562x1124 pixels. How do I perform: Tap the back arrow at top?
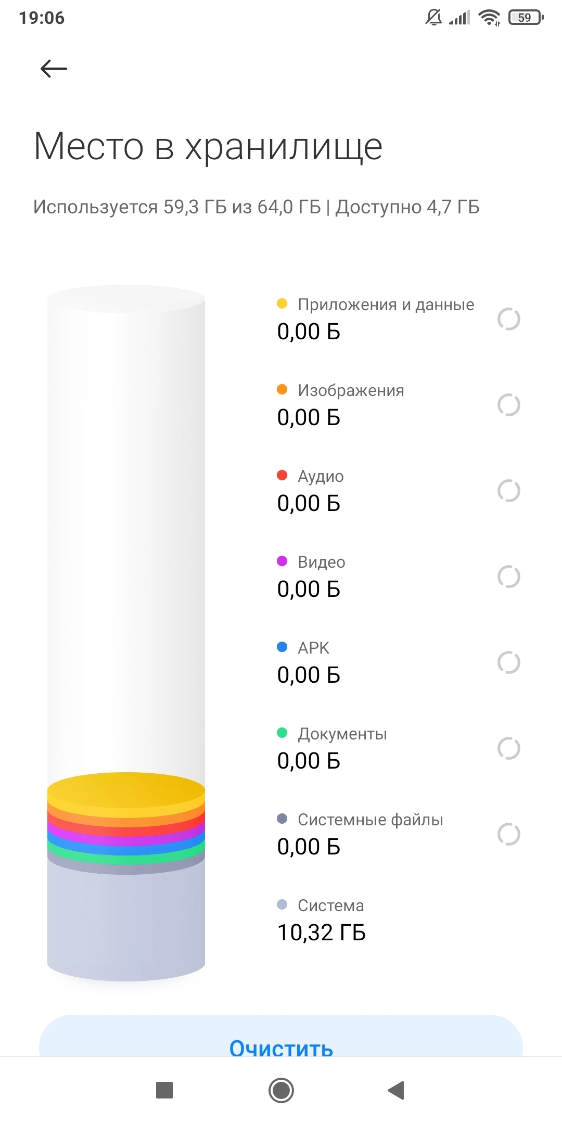(54, 69)
